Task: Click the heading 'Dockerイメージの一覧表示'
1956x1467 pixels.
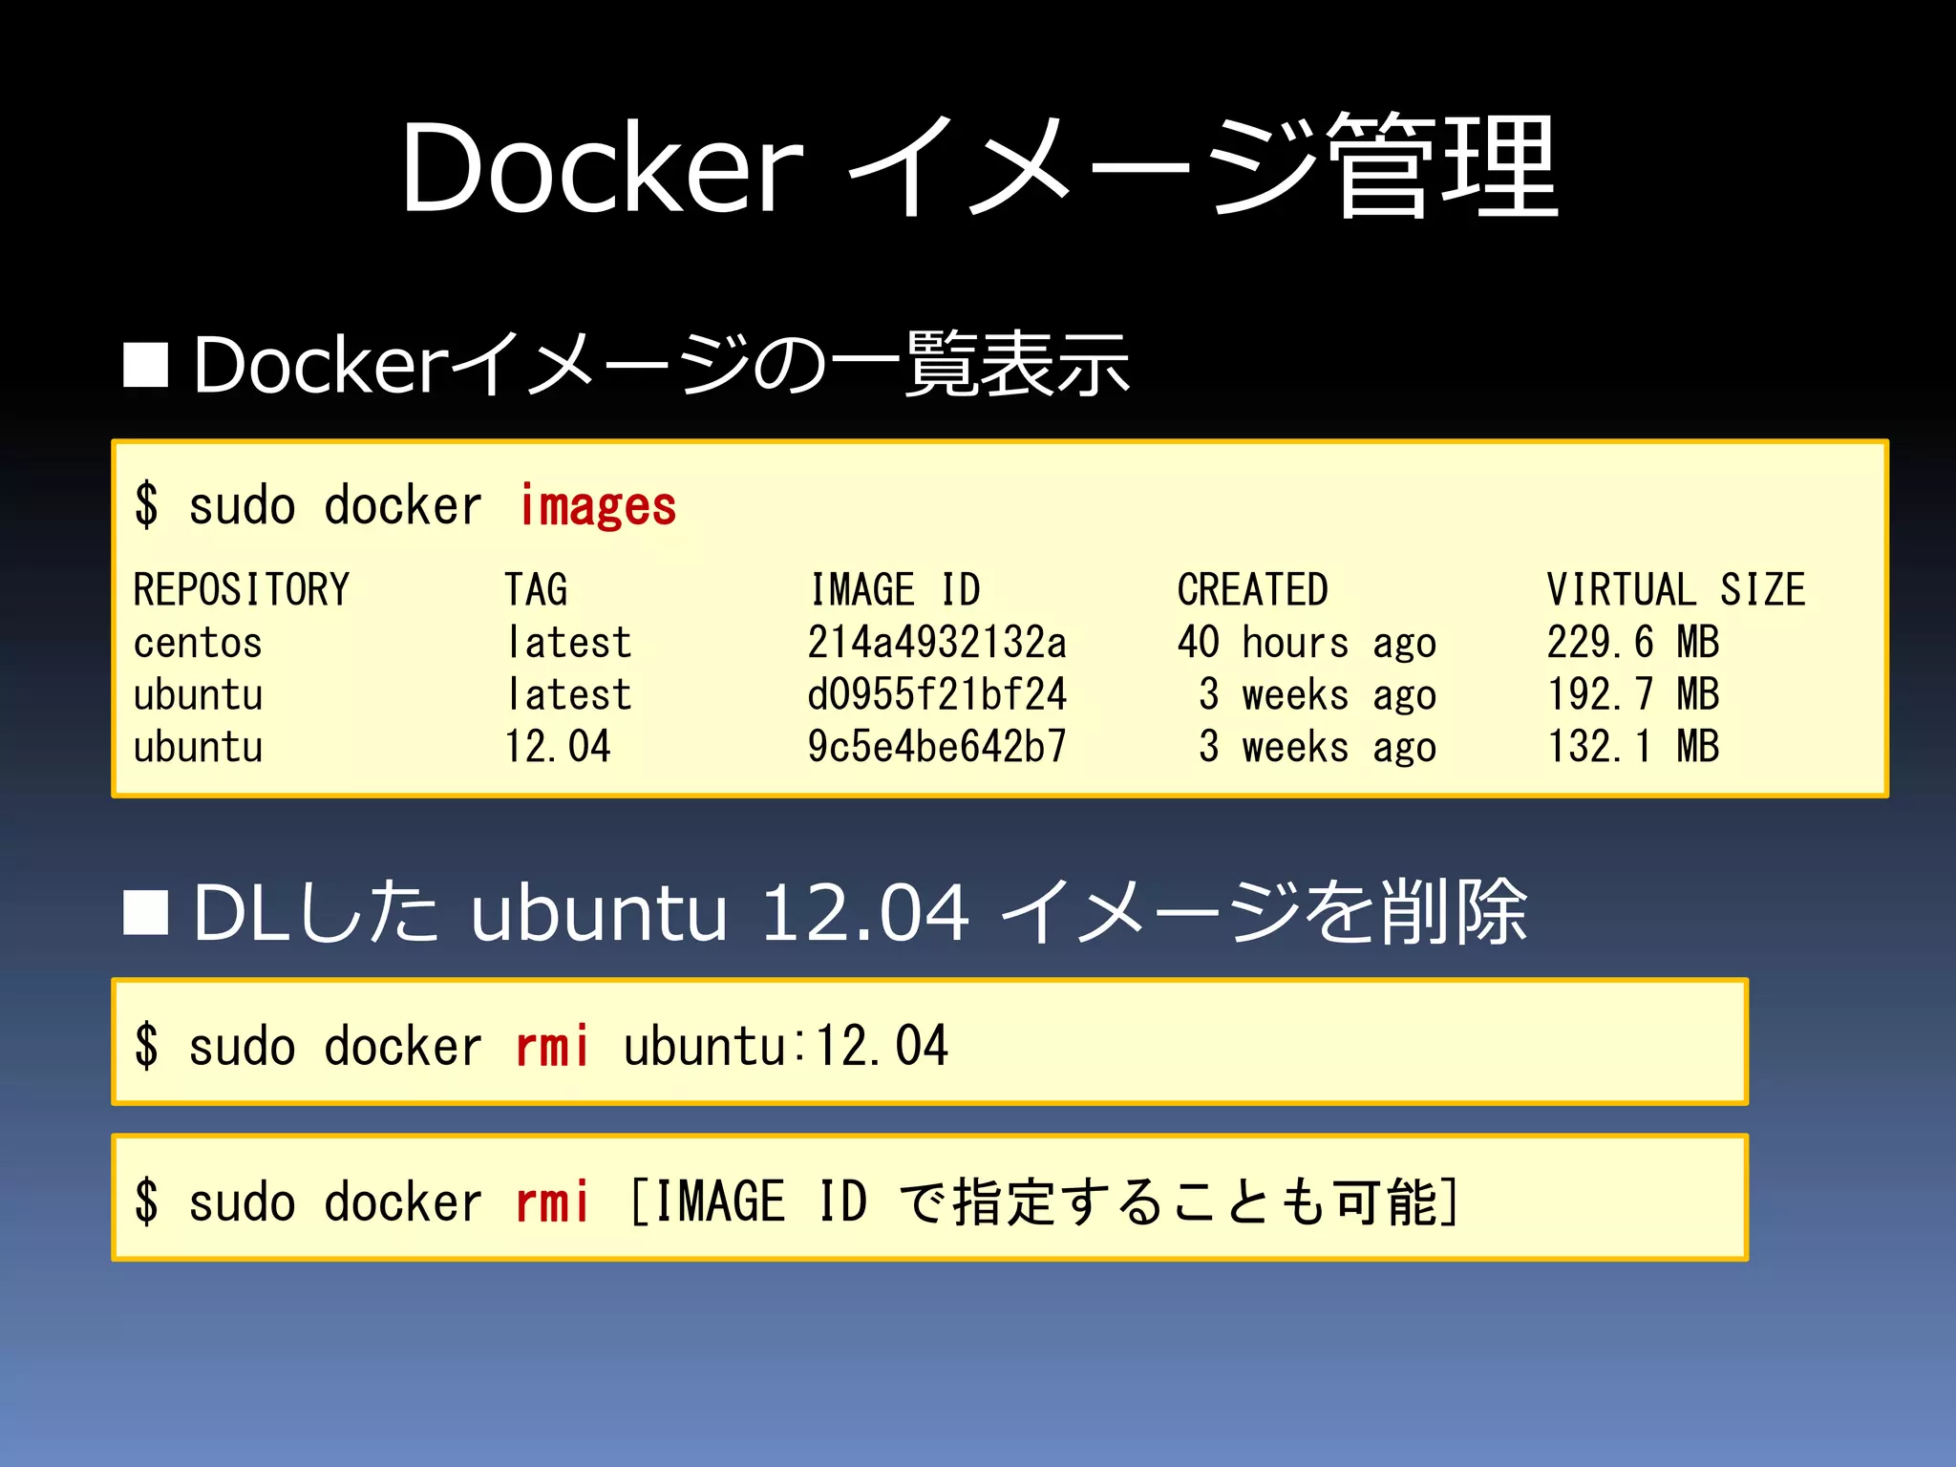Action: point(661,365)
